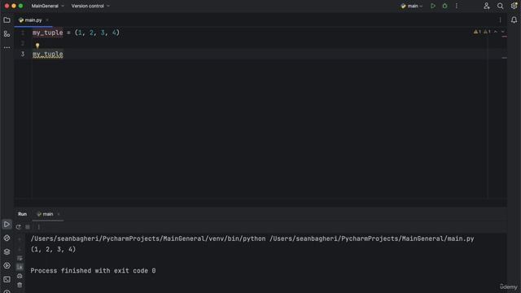The image size is (521, 293).
Task: Close the main.py editor tab
Action: coord(47,20)
